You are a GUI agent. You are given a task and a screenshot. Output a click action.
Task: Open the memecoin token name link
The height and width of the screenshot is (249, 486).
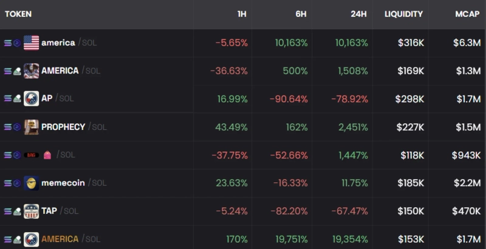(x=63, y=183)
